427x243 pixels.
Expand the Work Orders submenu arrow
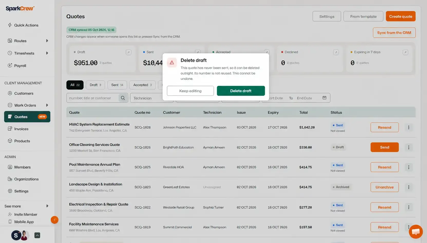tap(47, 105)
